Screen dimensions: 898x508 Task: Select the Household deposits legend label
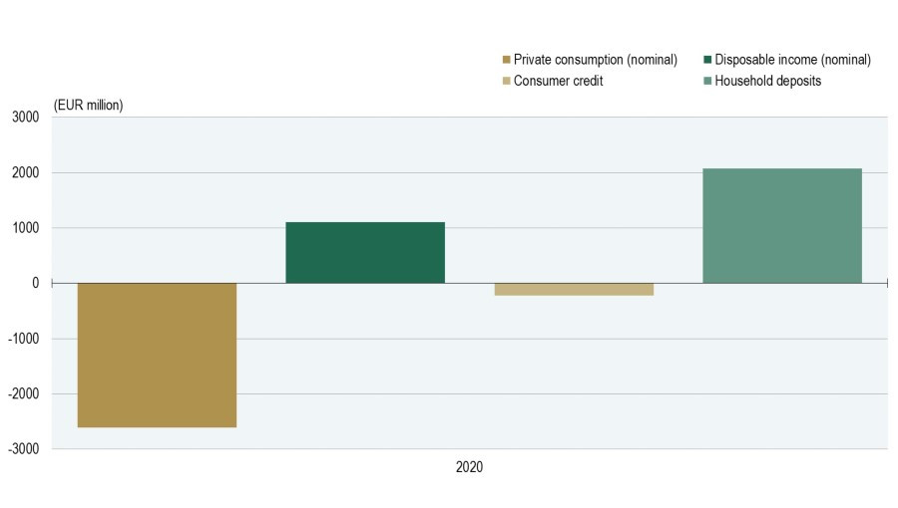pos(767,81)
